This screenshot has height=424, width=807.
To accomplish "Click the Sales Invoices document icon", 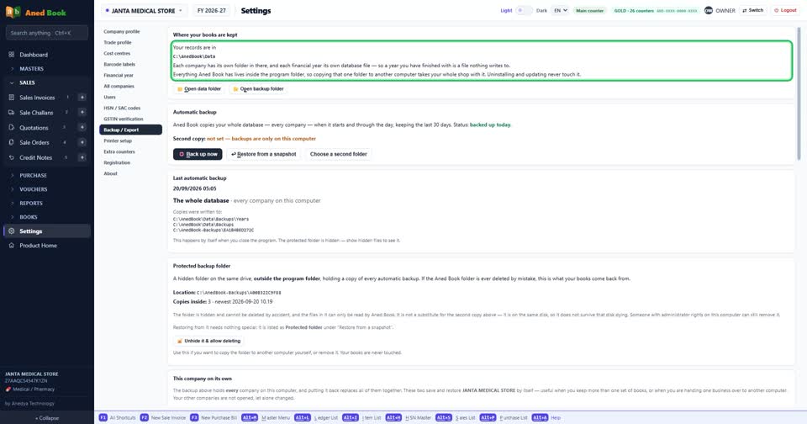I will [11, 98].
